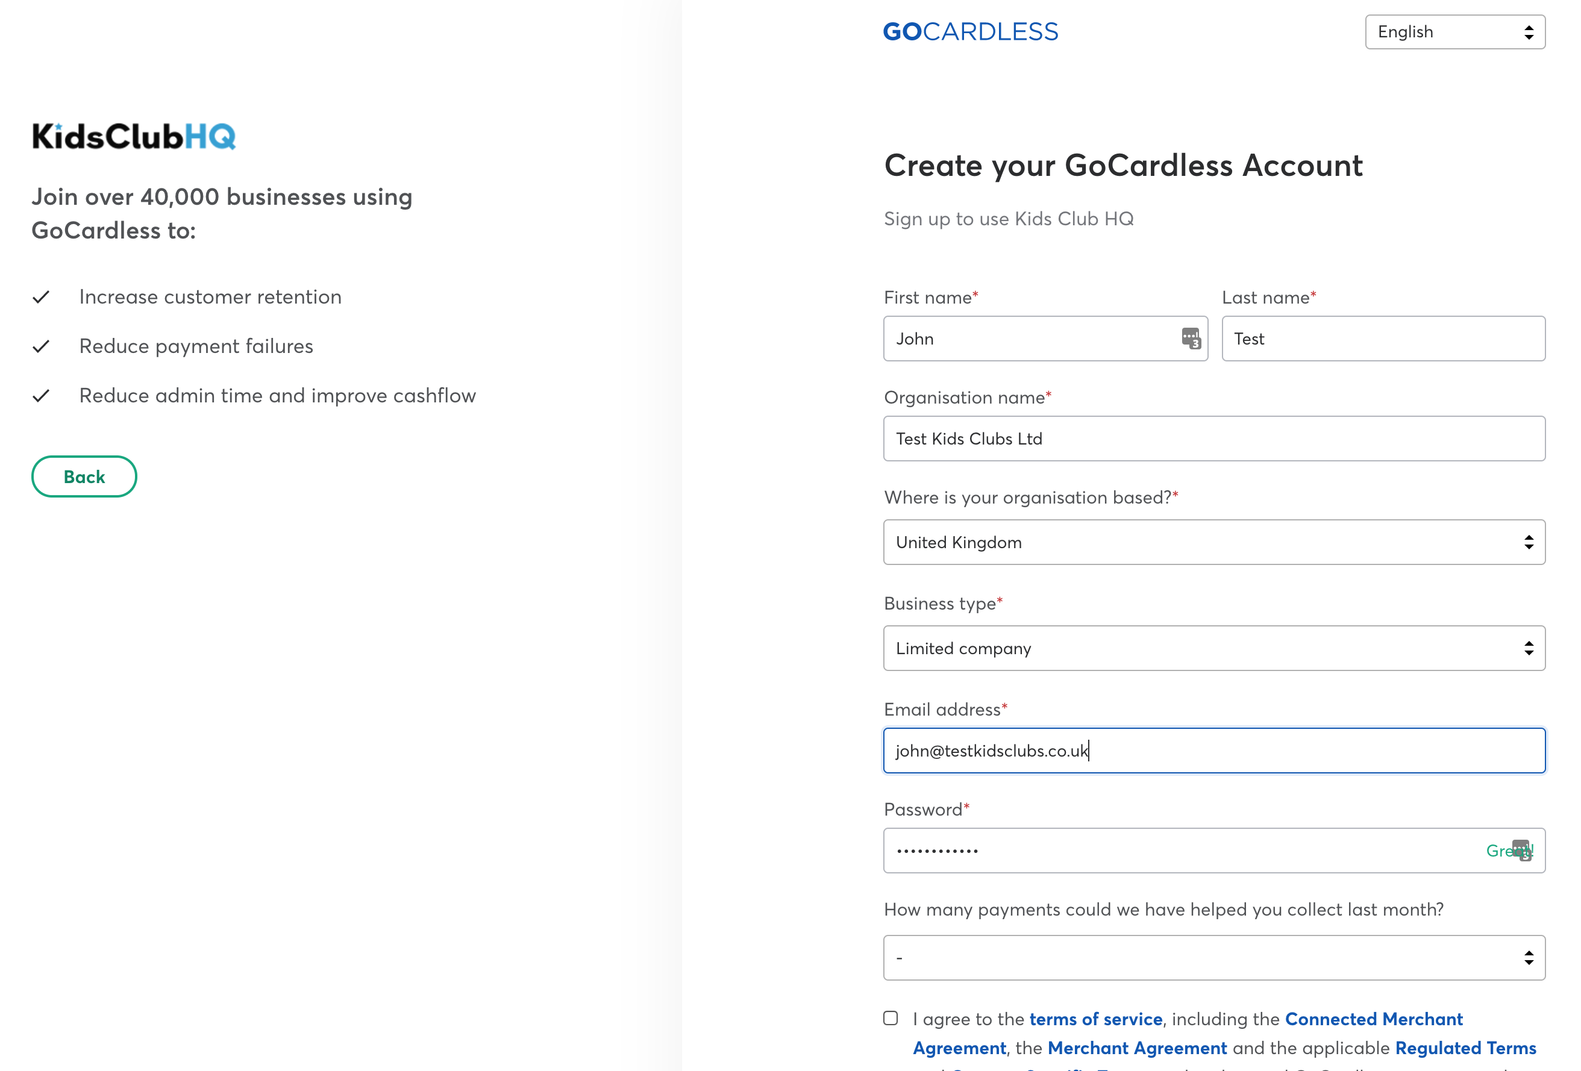This screenshot has width=1581, height=1071.
Task: Open the United Kingdom country dropdown
Action: coord(1214,542)
